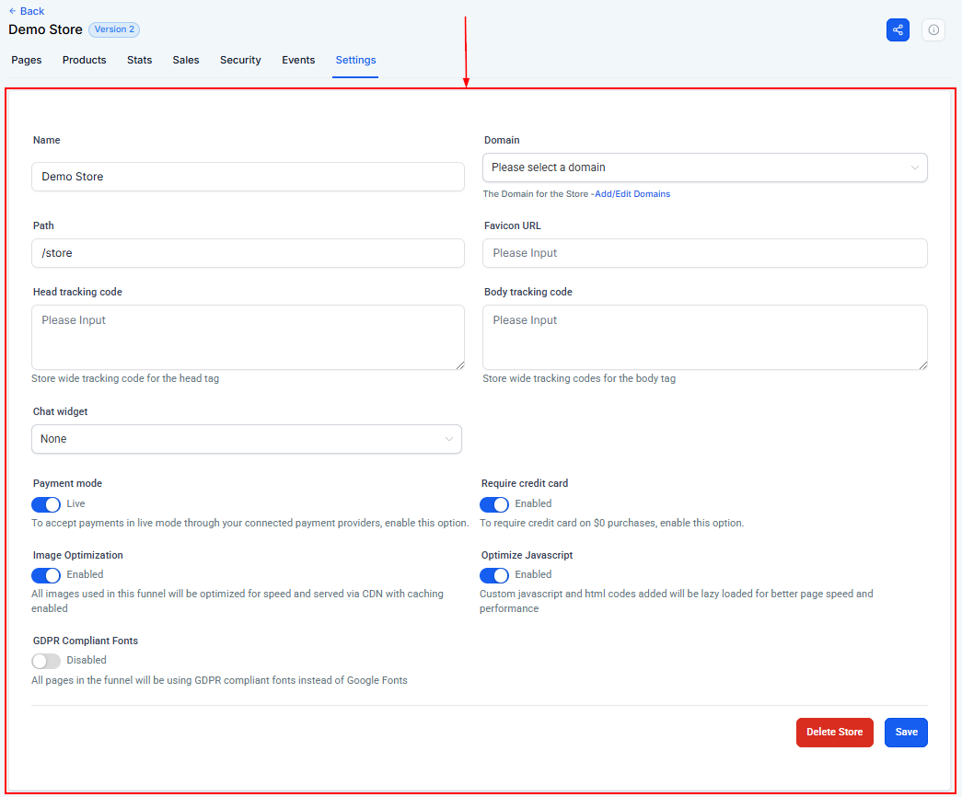The height and width of the screenshot is (797, 962).
Task: Select the Events tab
Action: coord(298,60)
